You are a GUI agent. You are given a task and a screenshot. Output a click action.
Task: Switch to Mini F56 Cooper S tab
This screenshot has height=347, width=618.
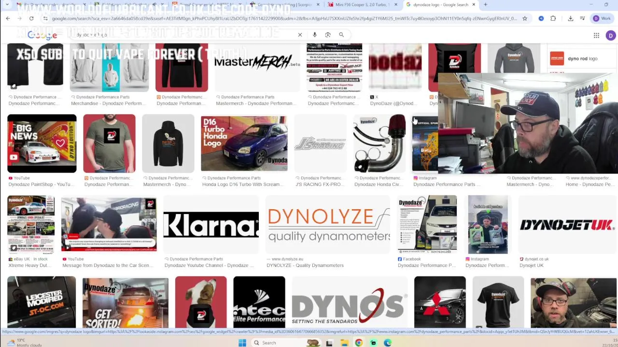(359, 5)
